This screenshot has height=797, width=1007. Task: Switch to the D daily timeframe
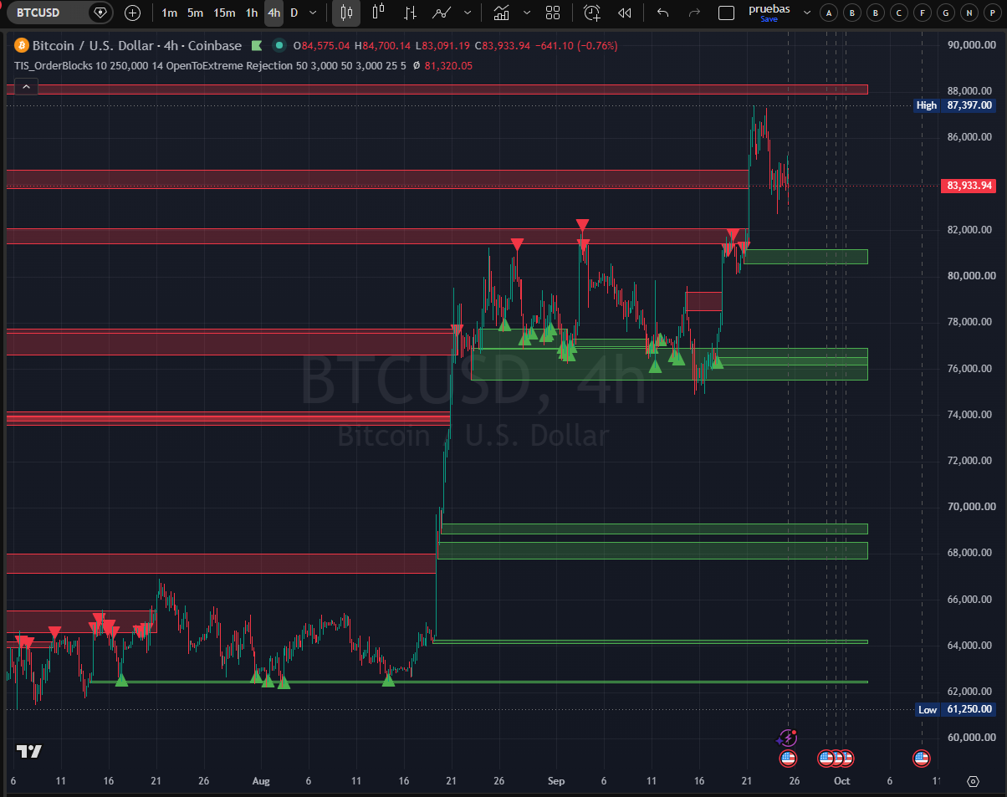click(x=294, y=13)
